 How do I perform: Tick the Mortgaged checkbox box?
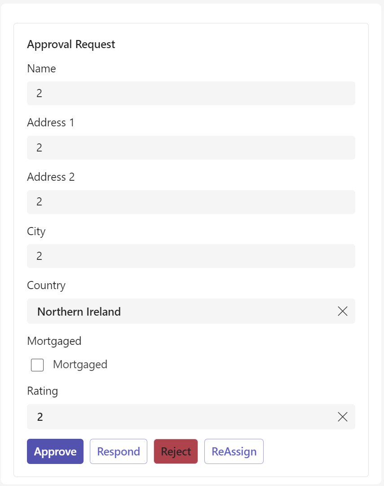click(37, 365)
